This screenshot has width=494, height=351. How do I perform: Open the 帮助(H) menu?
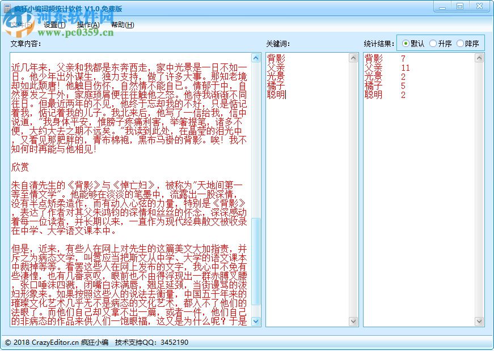123,25
